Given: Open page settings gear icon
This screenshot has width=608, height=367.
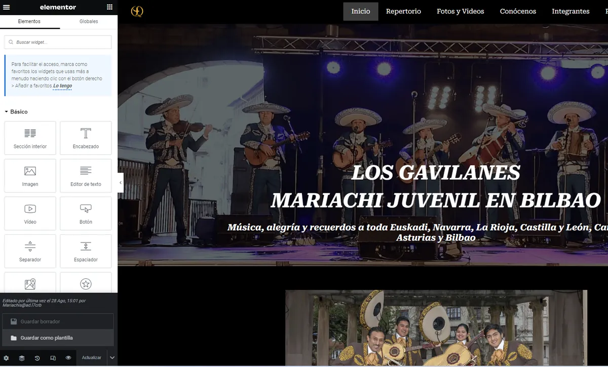Looking at the screenshot, I should 7,358.
